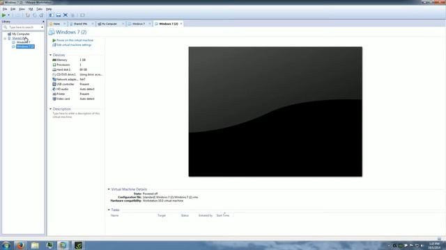Click the Library search field
The width and height of the screenshot is (446, 250).
pyautogui.click(x=22, y=27)
